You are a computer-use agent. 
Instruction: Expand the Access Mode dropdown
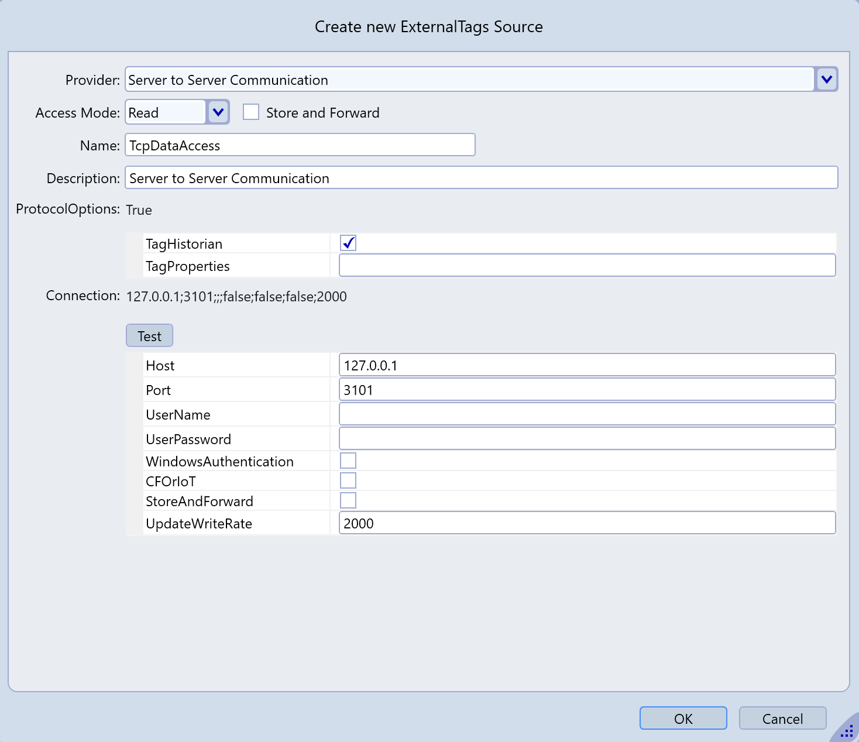(x=218, y=112)
